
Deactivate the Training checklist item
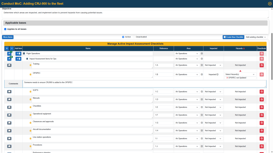(x=262, y=65)
